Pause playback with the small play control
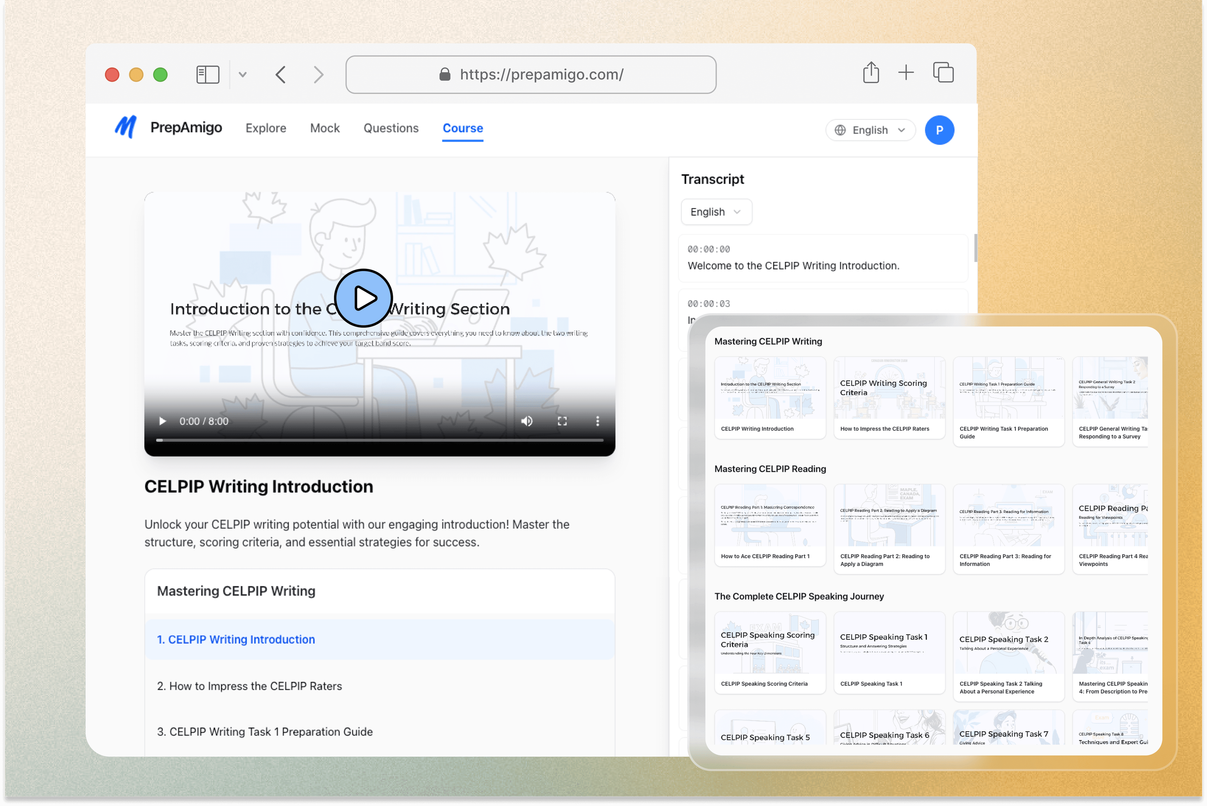This screenshot has height=806, width=1207. 163,421
